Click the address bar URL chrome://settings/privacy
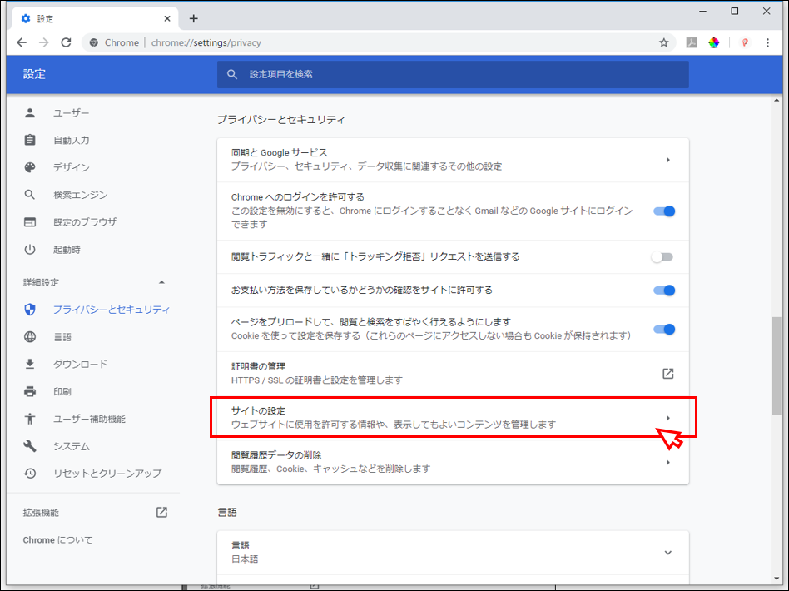789x591 pixels. pos(206,42)
